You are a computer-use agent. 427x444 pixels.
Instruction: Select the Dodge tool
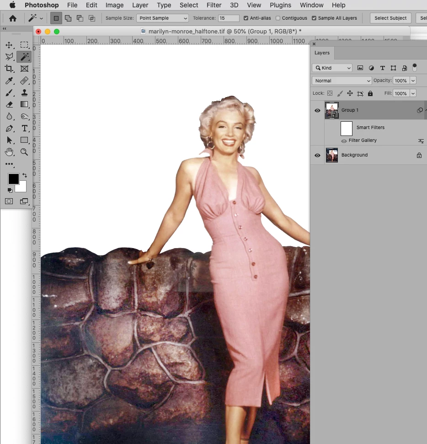click(x=24, y=116)
